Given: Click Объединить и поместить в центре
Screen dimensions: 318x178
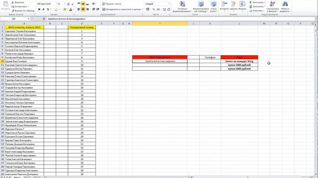Looking at the screenshot, I should (122, 9).
